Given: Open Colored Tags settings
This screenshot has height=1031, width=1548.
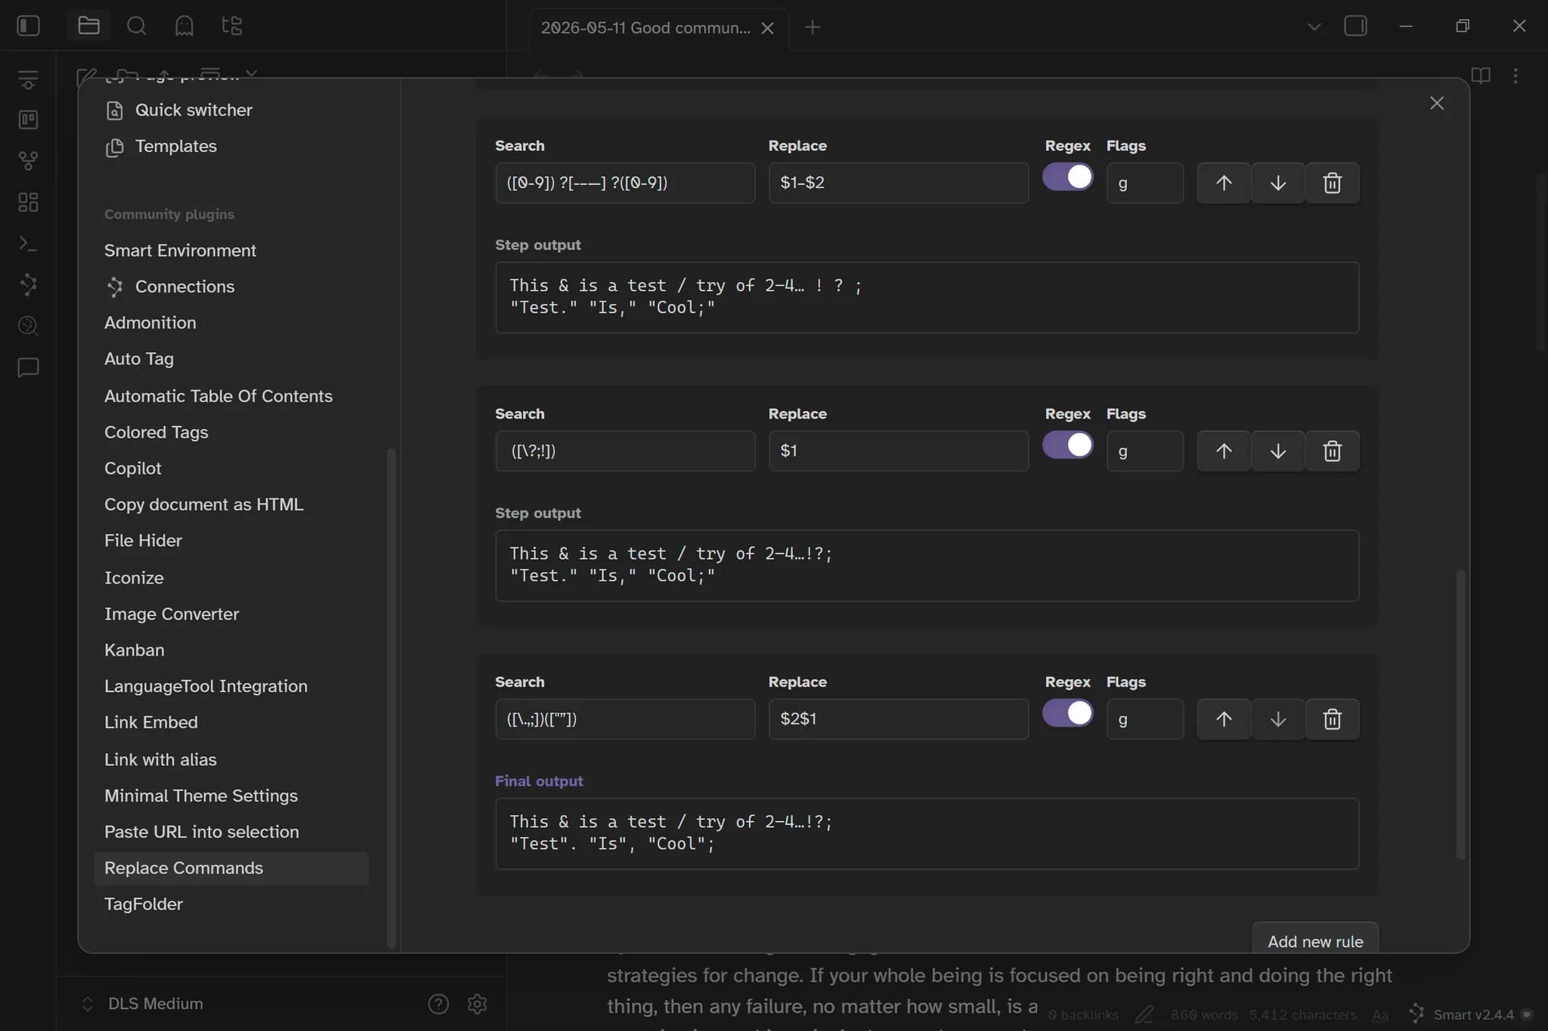Looking at the screenshot, I should [x=231, y=432].
